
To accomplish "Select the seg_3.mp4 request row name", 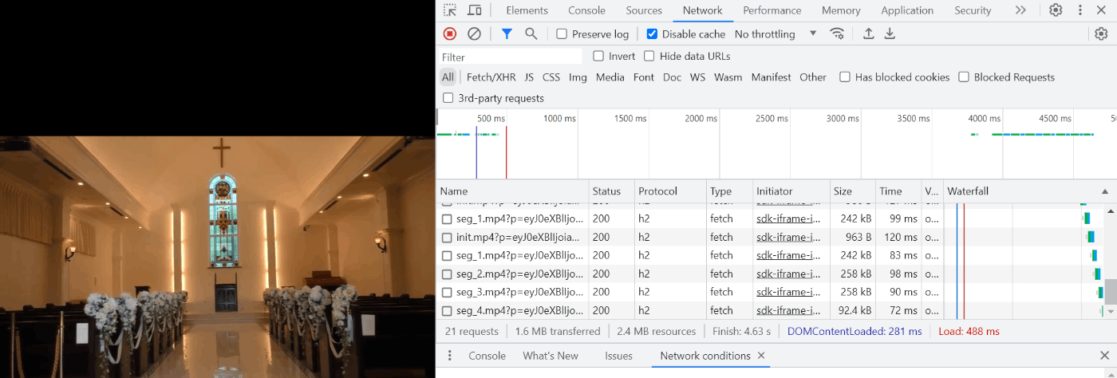I will point(519,292).
